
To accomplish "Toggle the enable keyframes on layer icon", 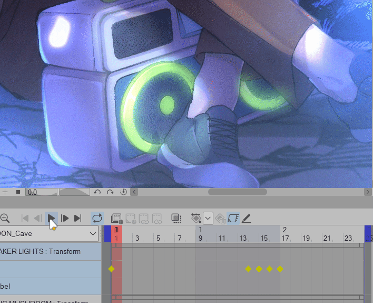I will click(x=233, y=218).
